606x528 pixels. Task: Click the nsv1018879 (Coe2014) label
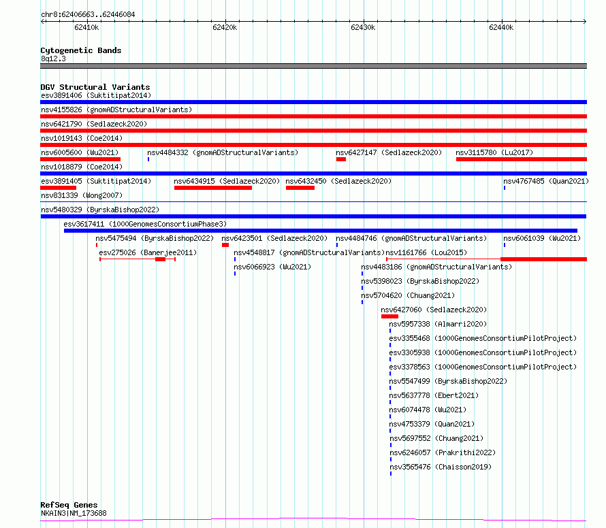click(x=82, y=167)
